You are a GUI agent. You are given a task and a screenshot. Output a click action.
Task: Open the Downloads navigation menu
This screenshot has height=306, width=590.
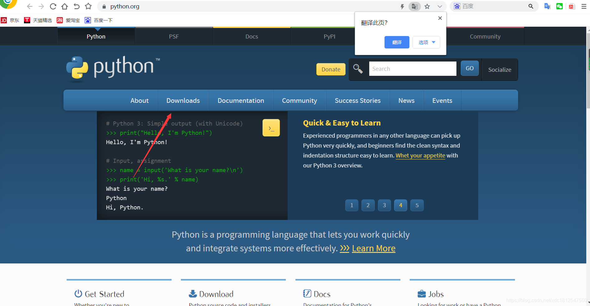183,100
